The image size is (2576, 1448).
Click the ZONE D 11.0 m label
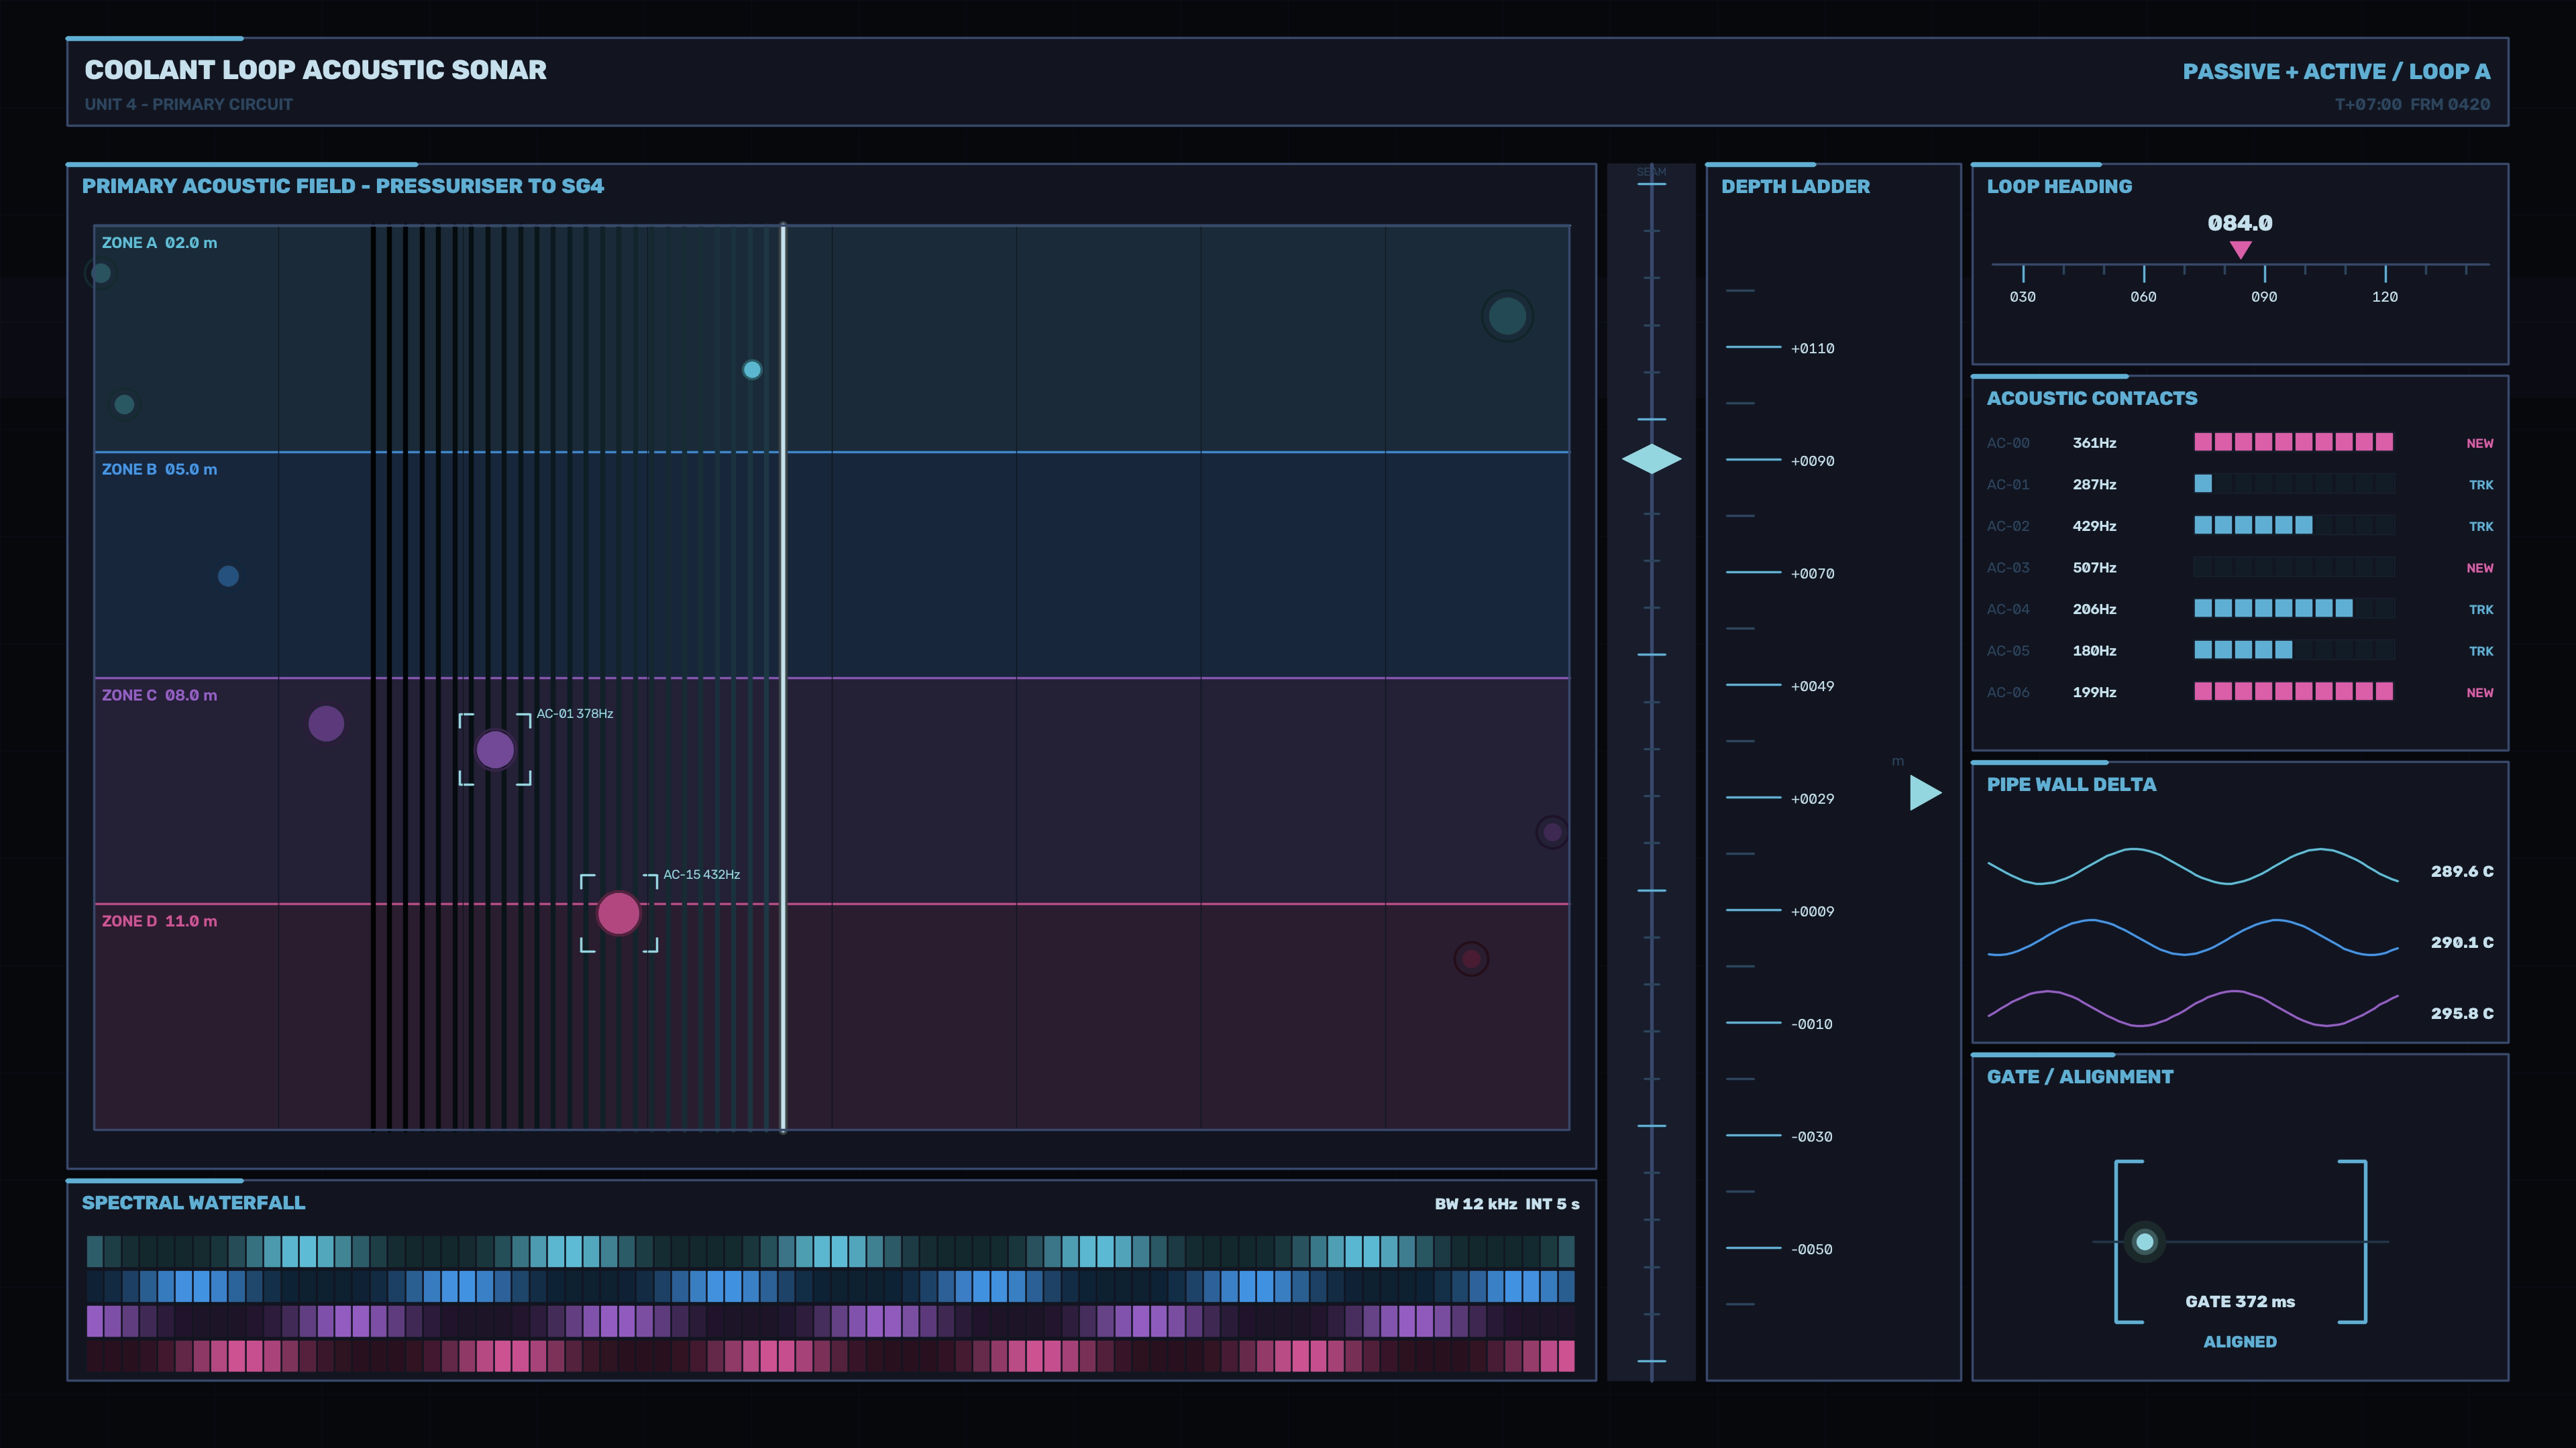tap(159, 920)
